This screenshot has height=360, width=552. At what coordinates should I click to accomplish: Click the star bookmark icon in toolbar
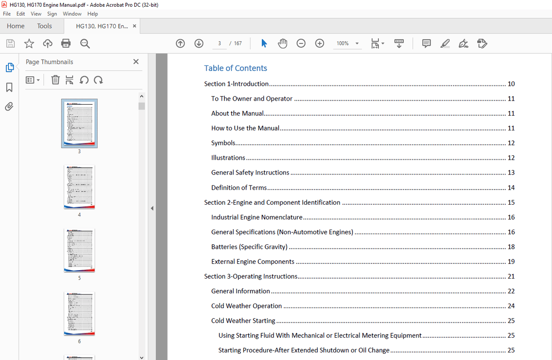[29, 43]
